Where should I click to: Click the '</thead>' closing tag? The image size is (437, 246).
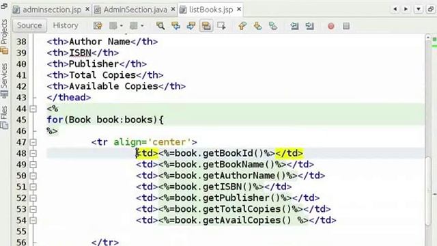pyautogui.click(x=69, y=97)
